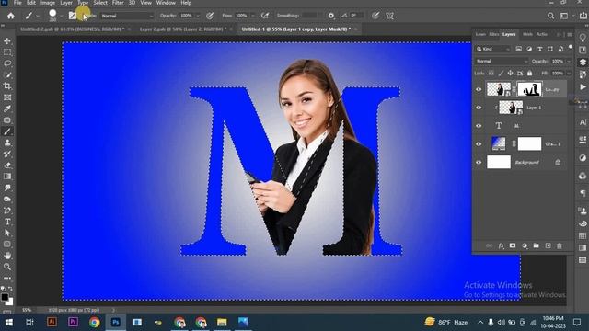Select the Pen tool
Screen dimensions: 589x331
pyautogui.click(x=7, y=211)
